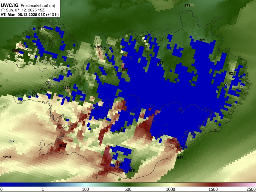Click the map value '321'
256x192 pixels.
34,96
